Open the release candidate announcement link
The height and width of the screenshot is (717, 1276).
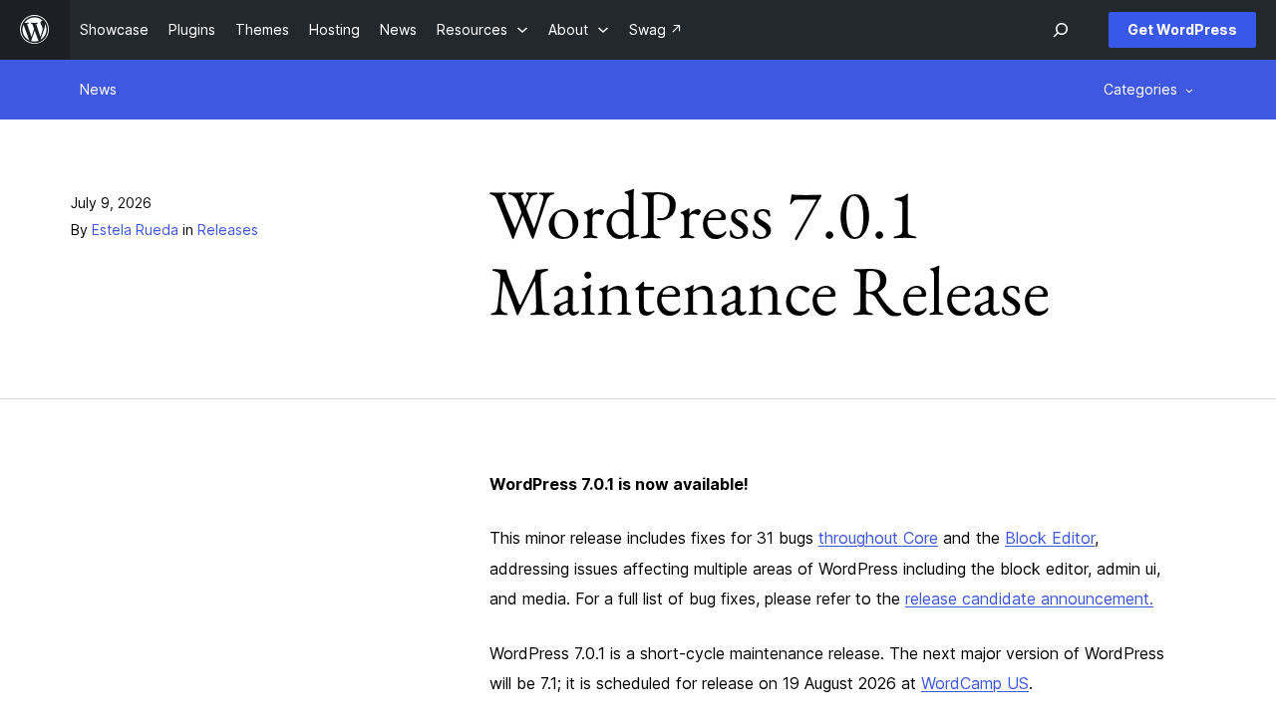coord(1029,599)
